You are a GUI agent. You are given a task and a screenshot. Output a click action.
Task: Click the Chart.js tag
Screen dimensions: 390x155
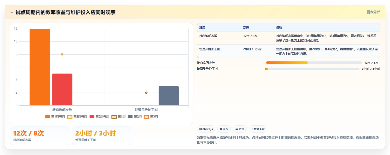tap(206, 129)
